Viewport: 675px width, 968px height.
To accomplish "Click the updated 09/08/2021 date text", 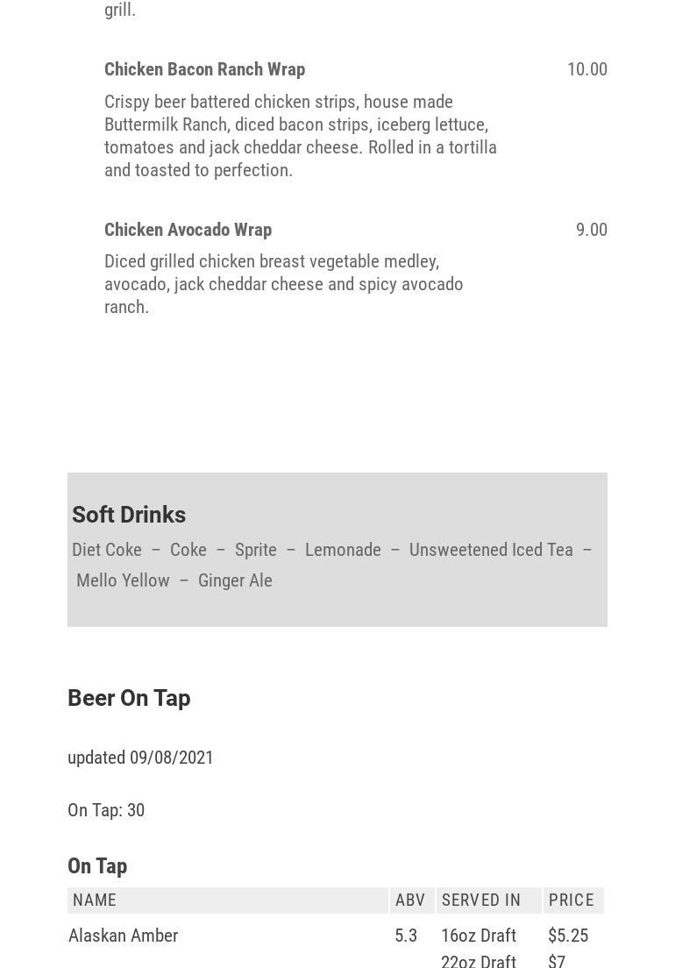I will point(140,758).
